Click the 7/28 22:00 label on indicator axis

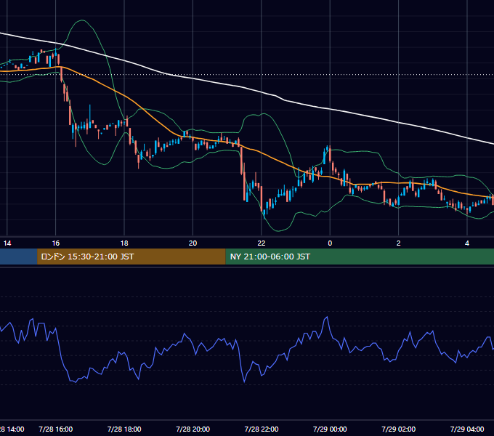(262, 429)
